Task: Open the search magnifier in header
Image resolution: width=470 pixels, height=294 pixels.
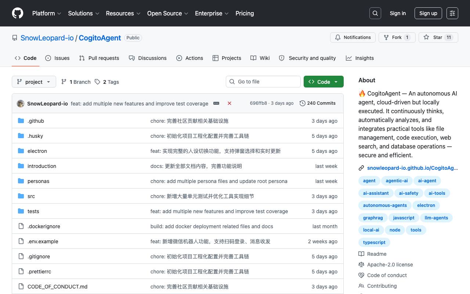Action: (x=375, y=13)
